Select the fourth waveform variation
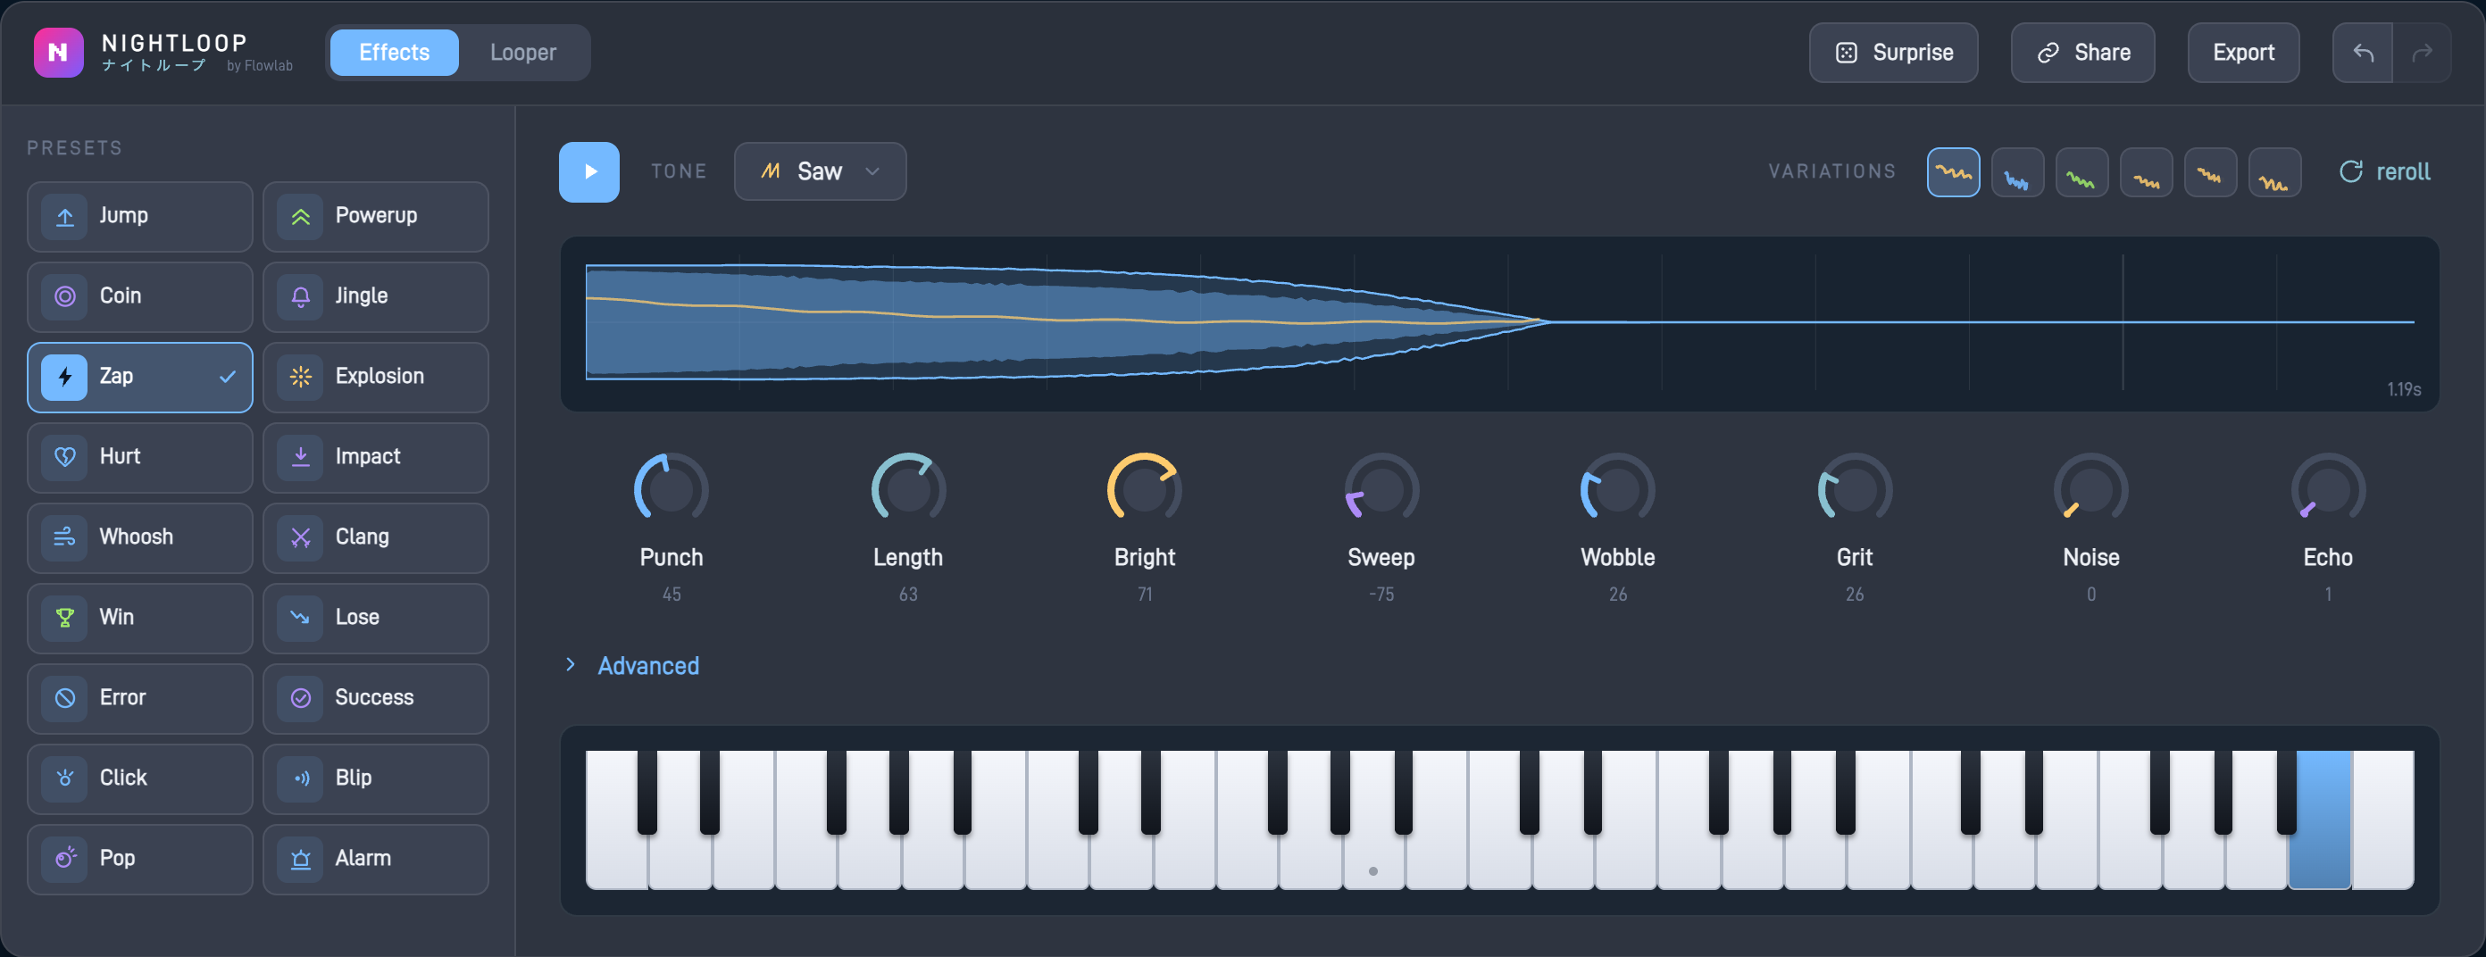Image resolution: width=2486 pixels, height=957 pixels. (x=2147, y=172)
